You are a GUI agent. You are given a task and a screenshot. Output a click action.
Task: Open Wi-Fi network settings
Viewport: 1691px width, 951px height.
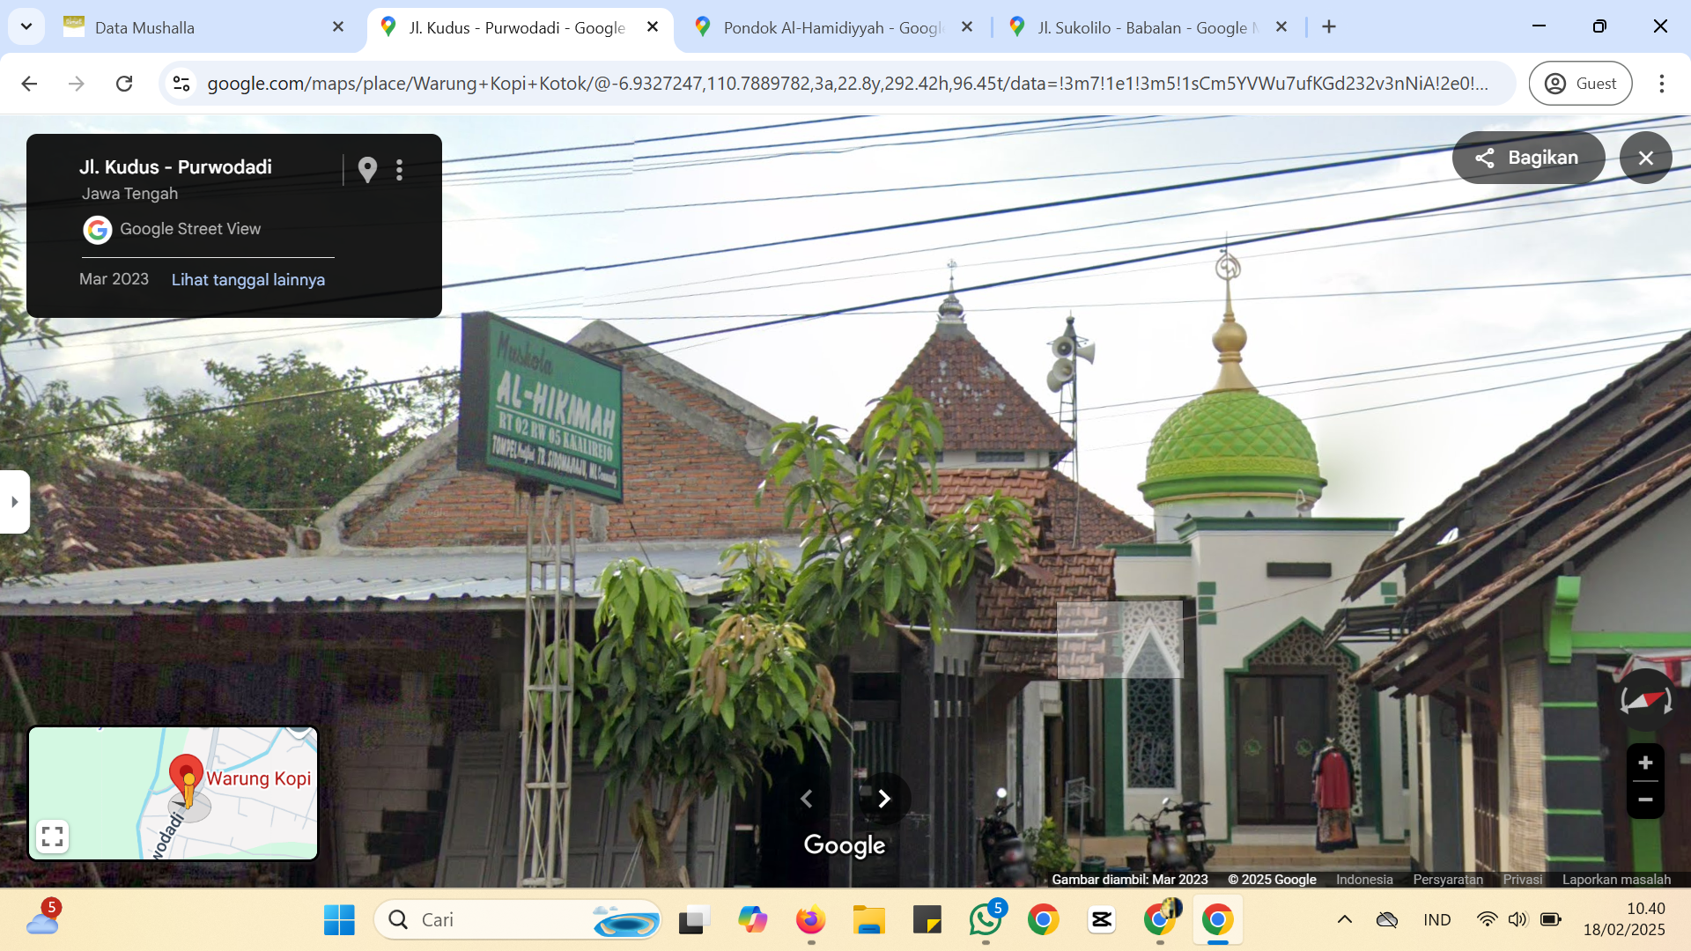point(1487,920)
